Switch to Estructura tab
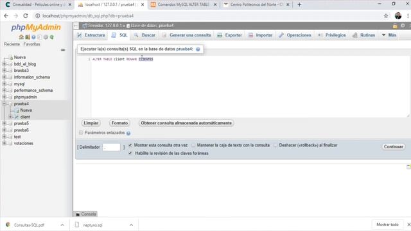Screen dimensions: 411x231 (91, 35)
